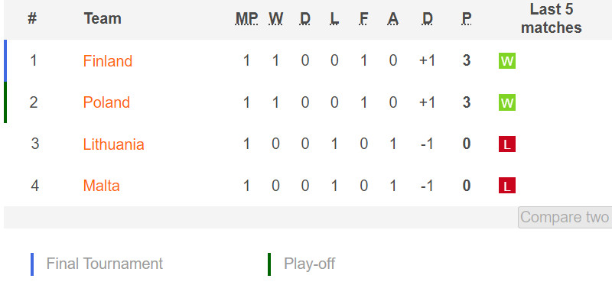Click the L column header

pos(334,18)
